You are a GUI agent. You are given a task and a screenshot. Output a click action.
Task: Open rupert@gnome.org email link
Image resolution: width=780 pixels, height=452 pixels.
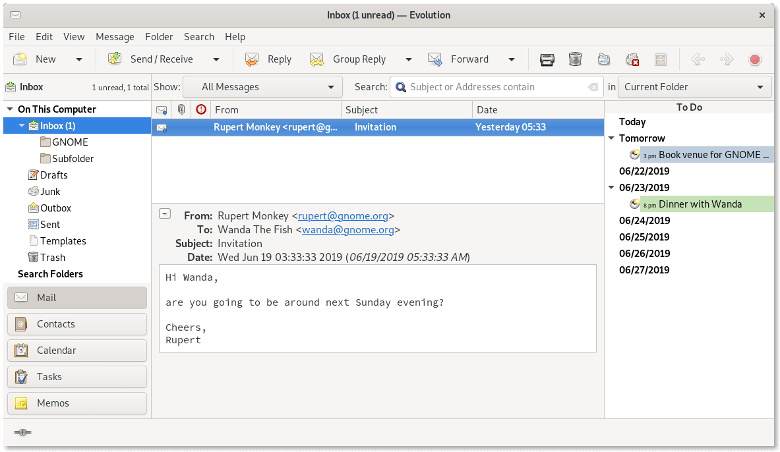coord(343,216)
